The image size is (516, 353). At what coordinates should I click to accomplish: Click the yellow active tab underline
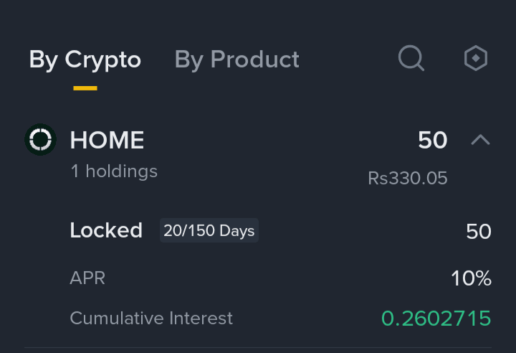[85, 88]
